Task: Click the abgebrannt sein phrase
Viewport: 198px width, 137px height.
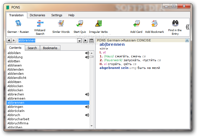Action: point(114,68)
